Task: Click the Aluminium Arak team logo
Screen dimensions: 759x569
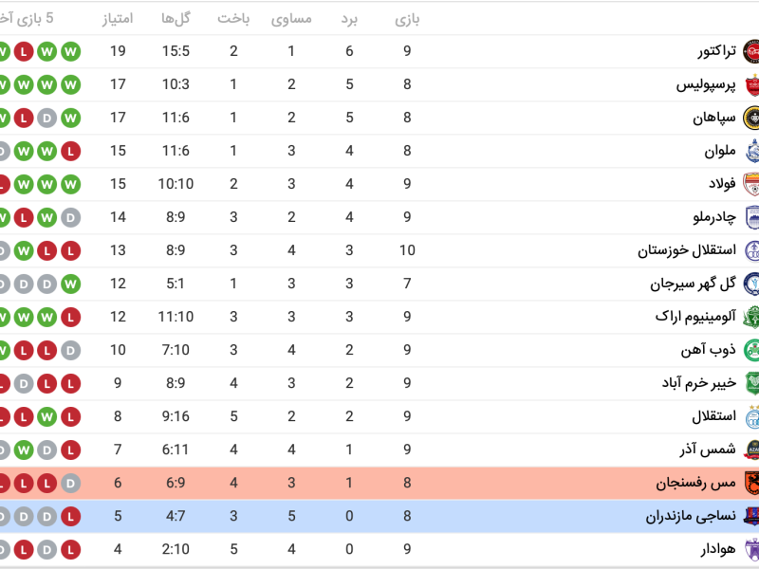Action: pos(750,317)
